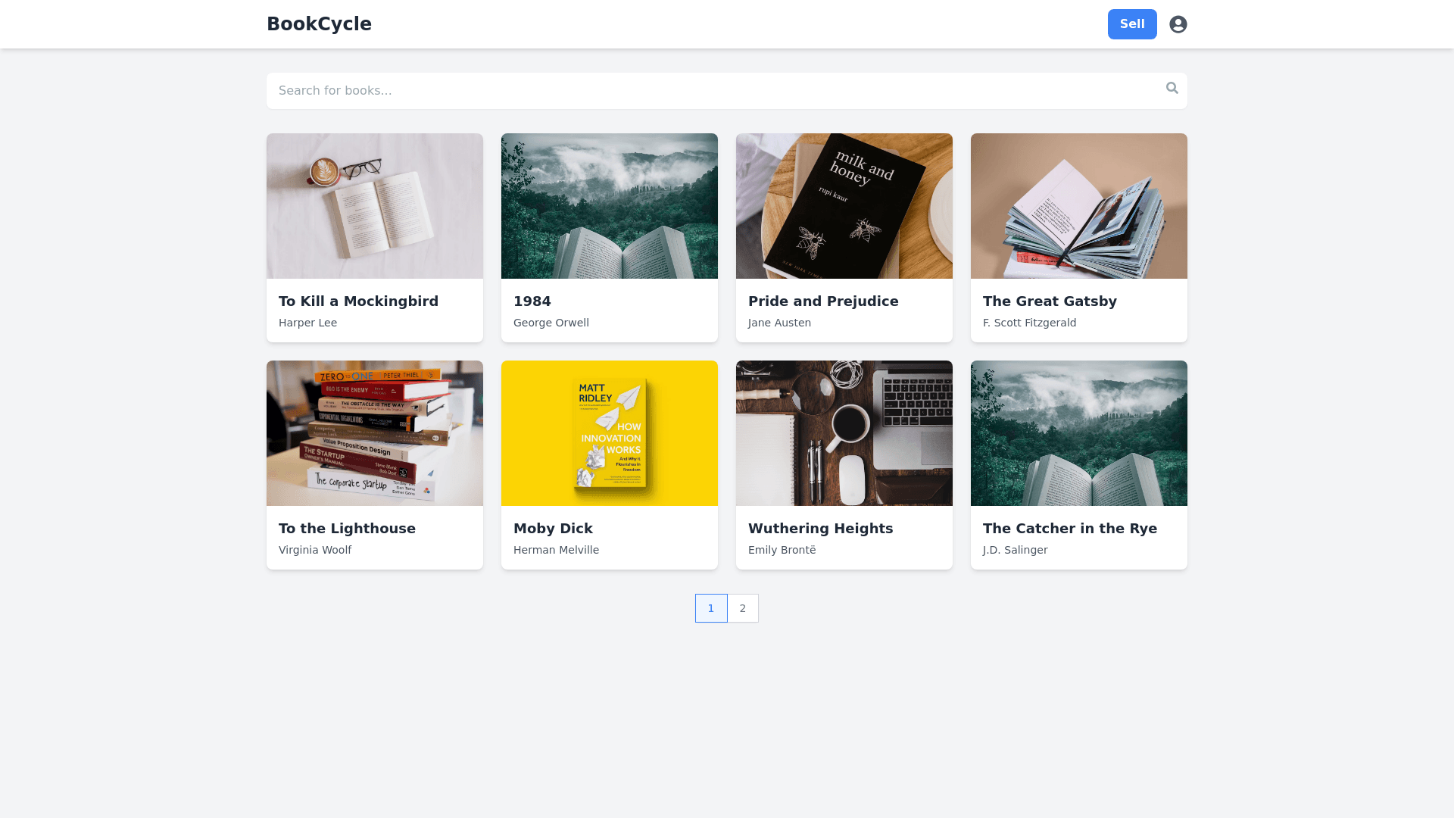The image size is (1454, 818).
Task: Click Pride and Prejudice cover thumbnail
Action: [844, 206]
